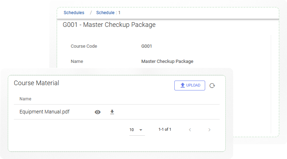Click the number 1 in the breadcrumb

tap(119, 13)
